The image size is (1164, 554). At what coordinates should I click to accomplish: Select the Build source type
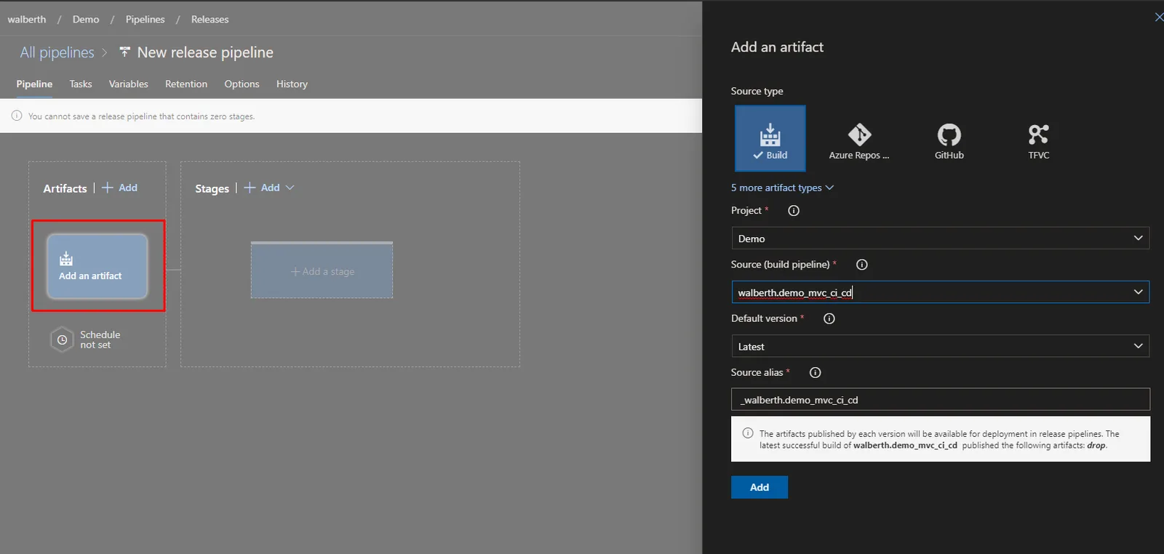coord(770,138)
